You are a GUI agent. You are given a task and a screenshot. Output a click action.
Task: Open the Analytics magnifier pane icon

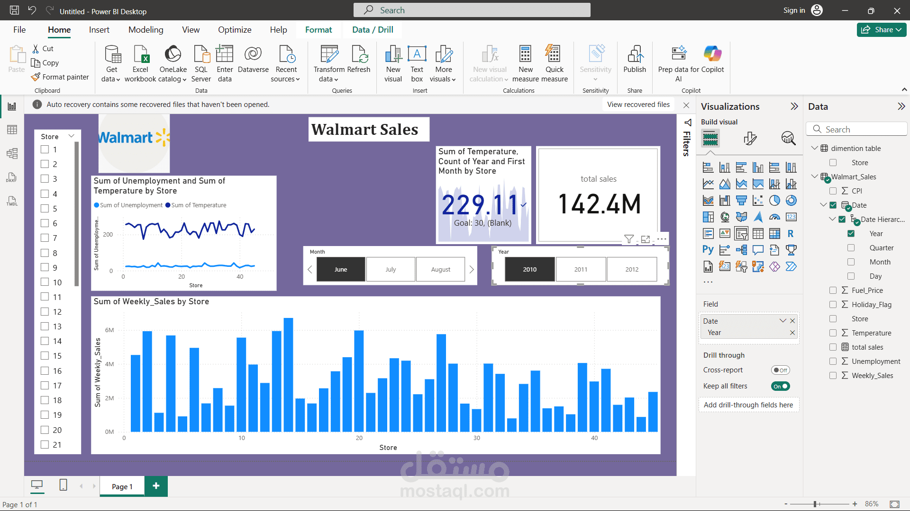pyautogui.click(x=788, y=139)
